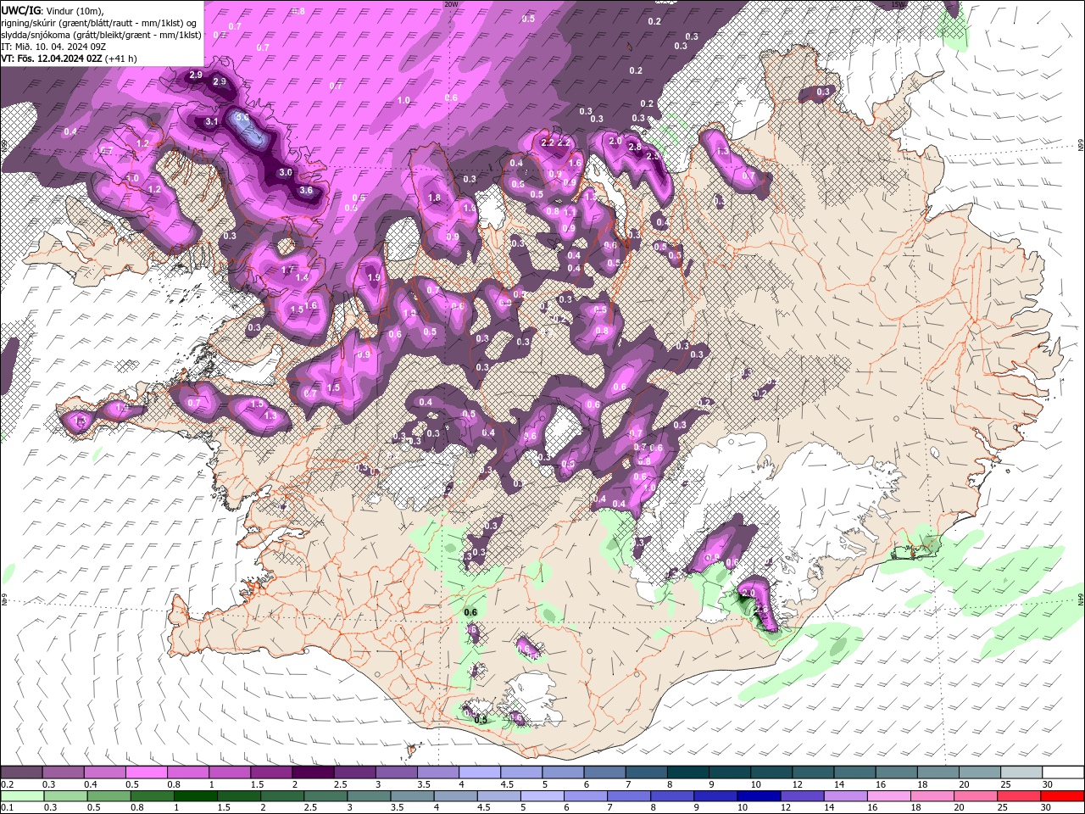
Task: Select the 'rigning/skúrir' rain legend description line
Action: [100, 22]
